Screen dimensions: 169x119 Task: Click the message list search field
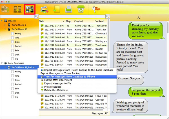pyautogui.click(x=72, y=16)
